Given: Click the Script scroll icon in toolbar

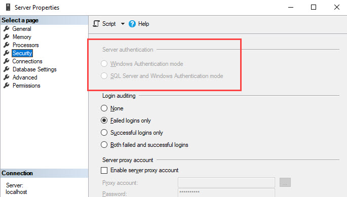Looking at the screenshot, I should pos(96,24).
